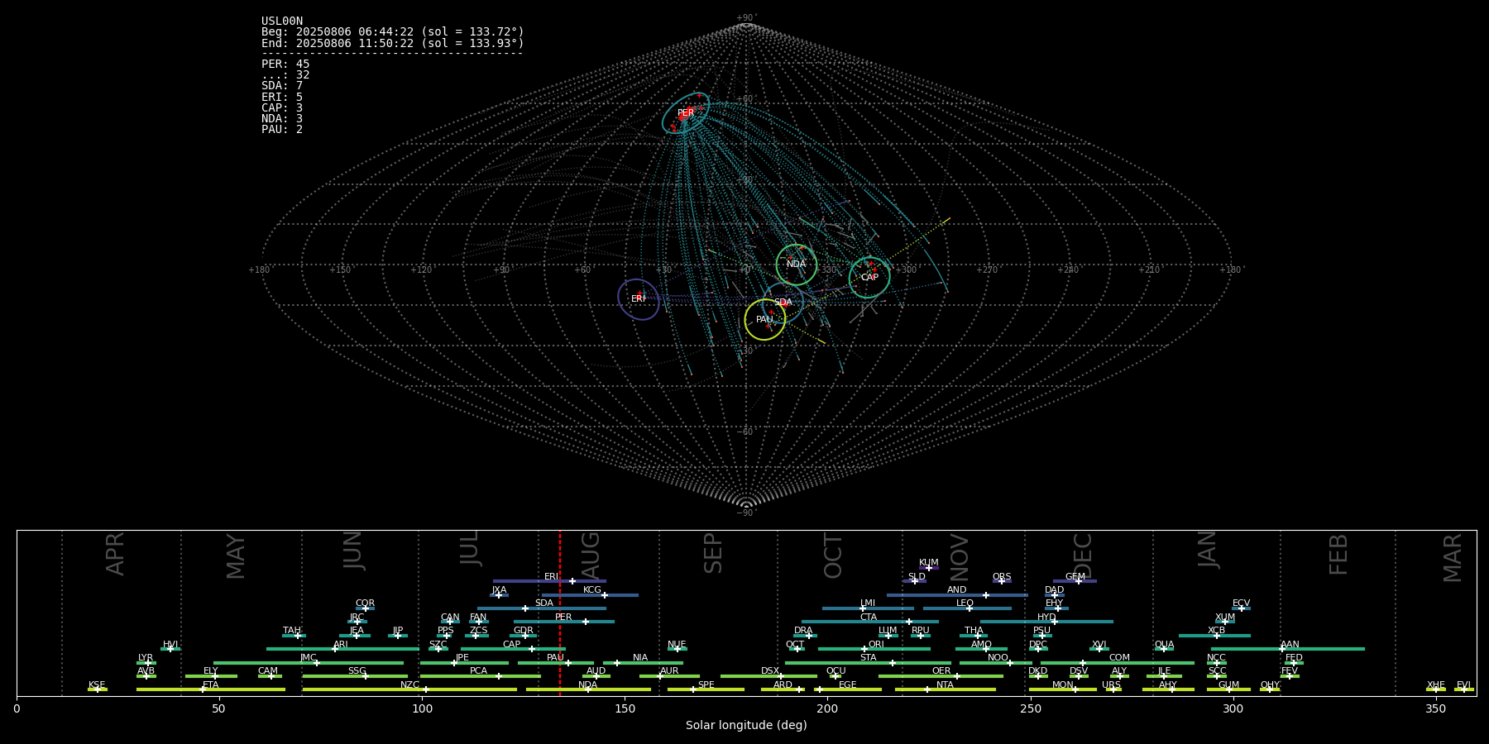The height and width of the screenshot is (744, 1489).
Task: Click the DRA shower bar in timeline
Action: [x=806, y=636]
